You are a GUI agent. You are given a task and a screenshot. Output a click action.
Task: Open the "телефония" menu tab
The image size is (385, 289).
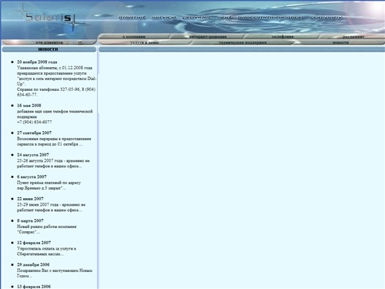(x=283, y=37)
